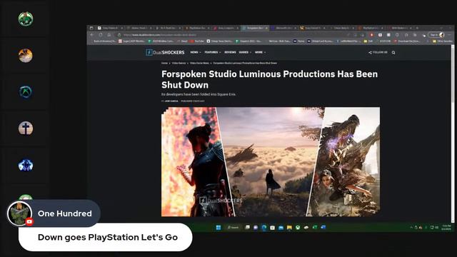Show hidden system tray icons chevron

pos(411,227)
